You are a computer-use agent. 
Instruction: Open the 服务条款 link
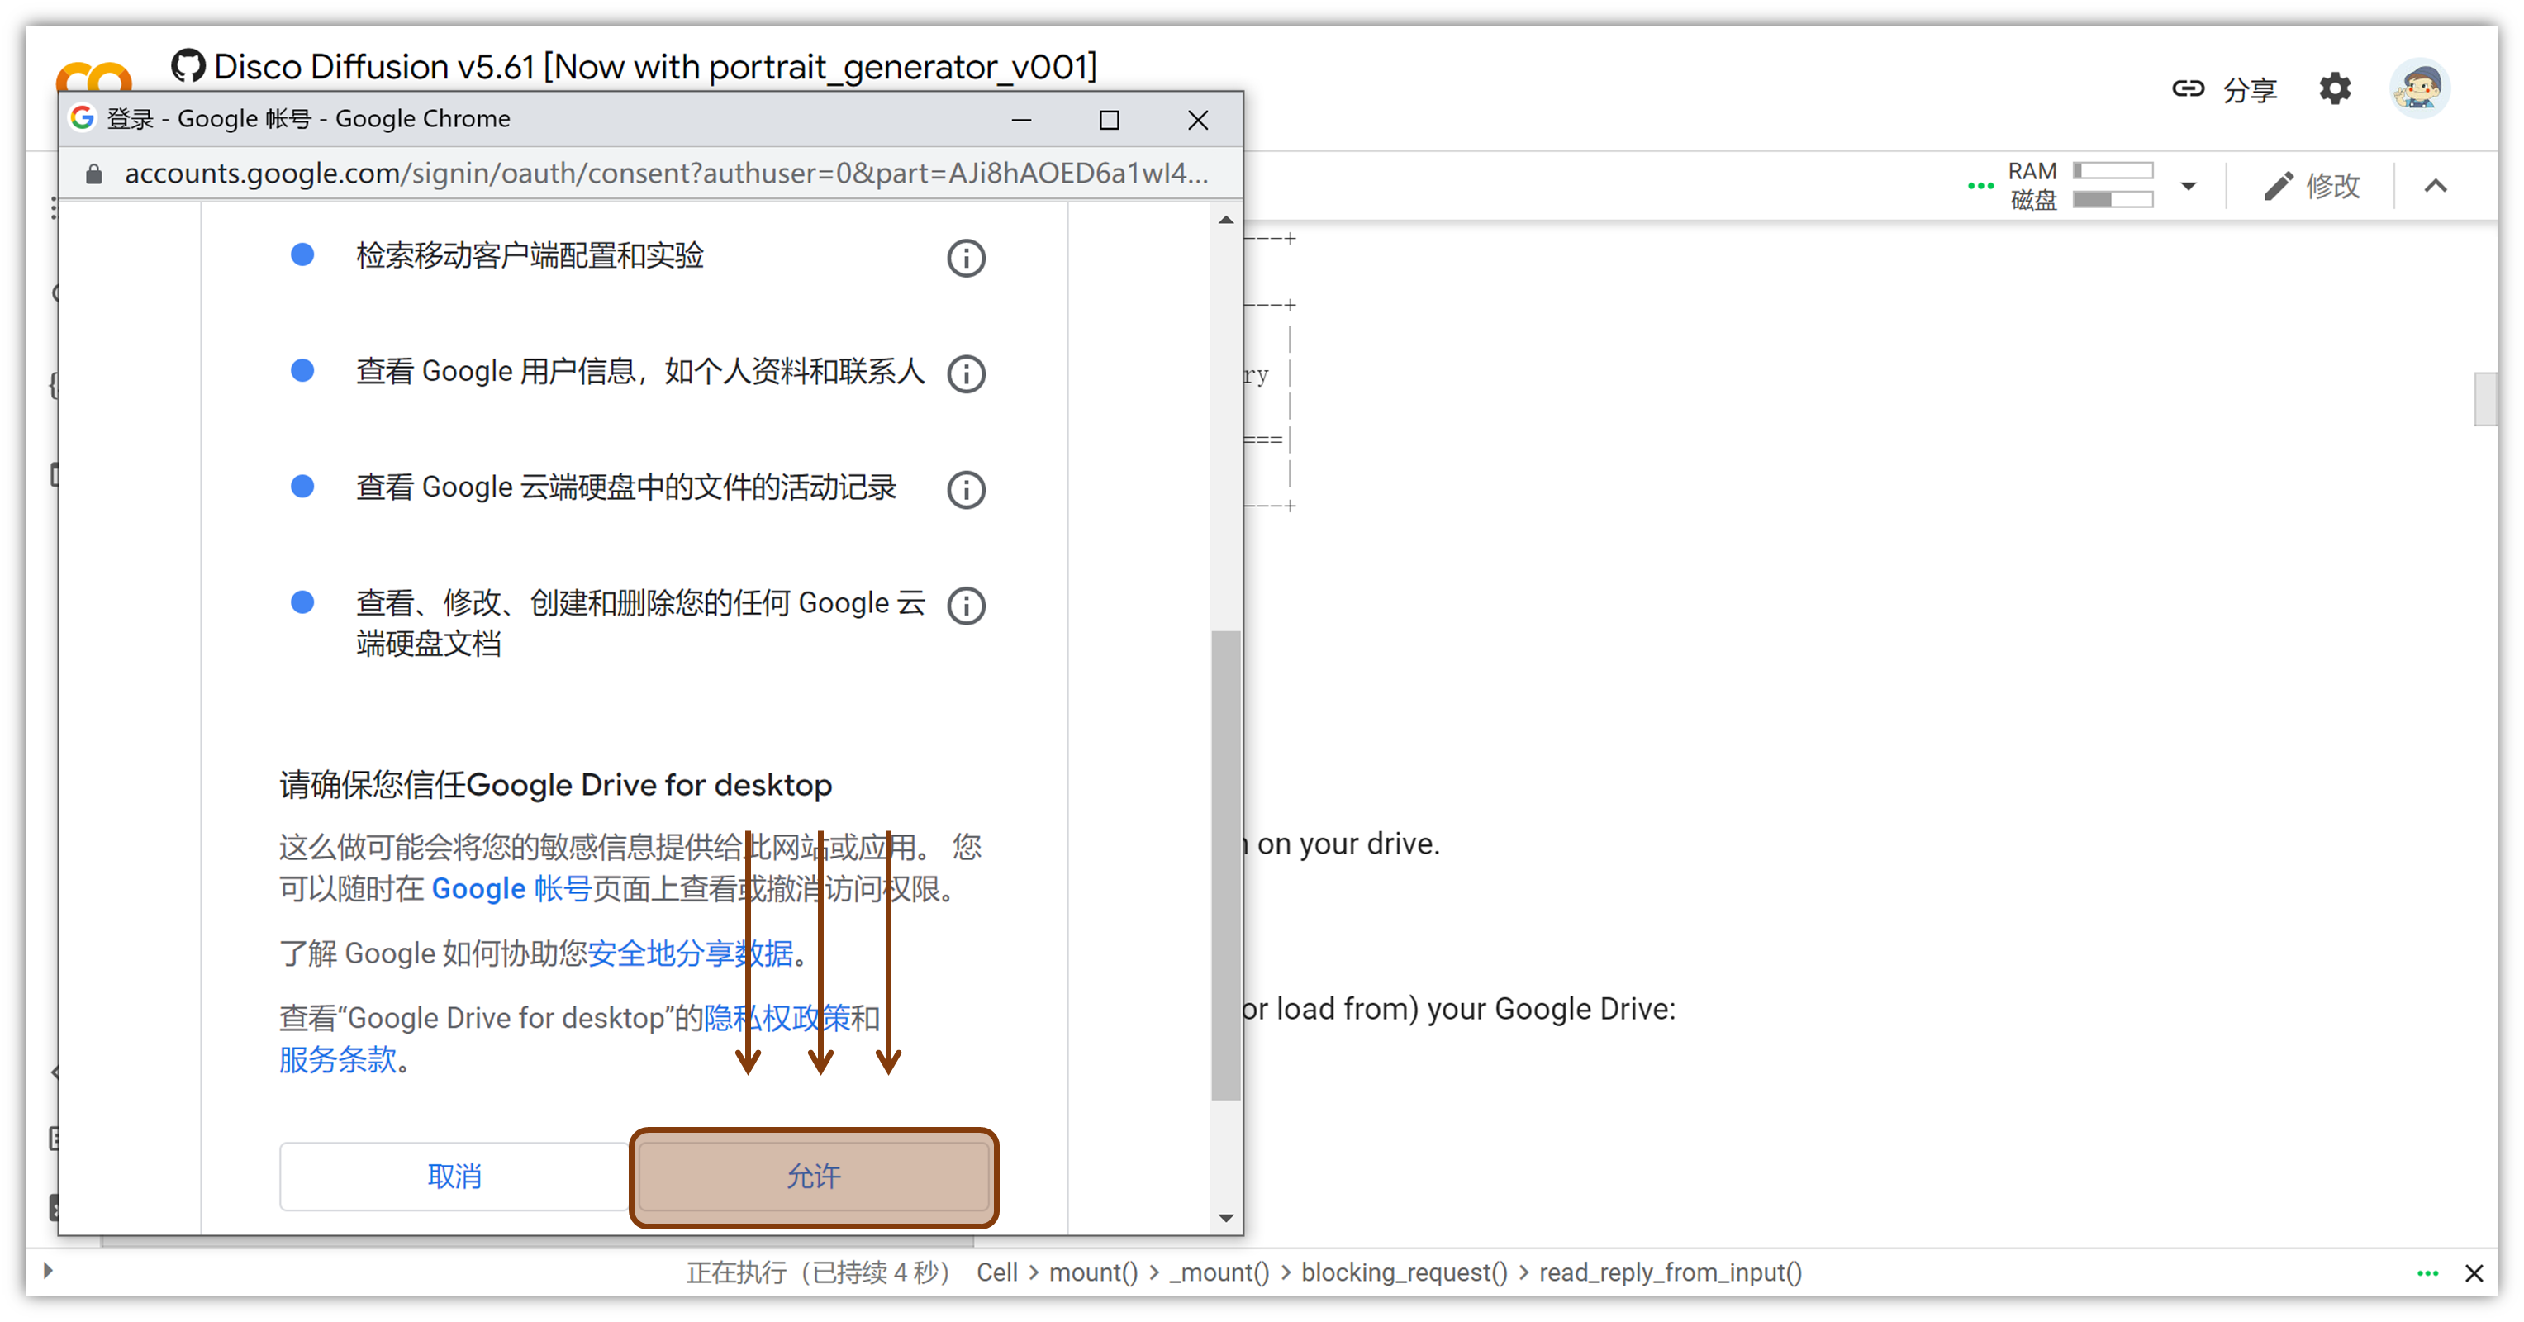coord(338,1059)
